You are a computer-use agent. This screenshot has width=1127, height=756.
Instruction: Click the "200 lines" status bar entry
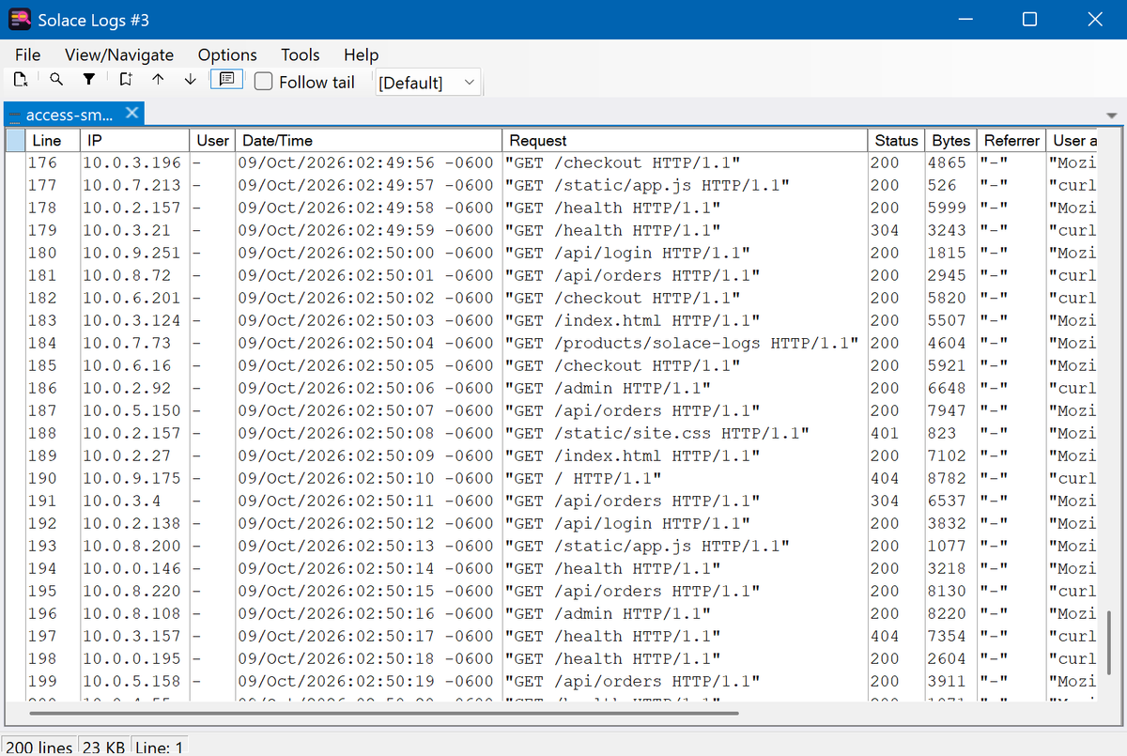(39, 748)
